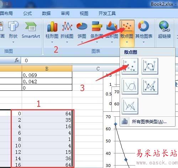Viewport: 178px width, 168px height.
Task: Switch to the Developer (开发工具) tab
Action: [x=107, y=13]
